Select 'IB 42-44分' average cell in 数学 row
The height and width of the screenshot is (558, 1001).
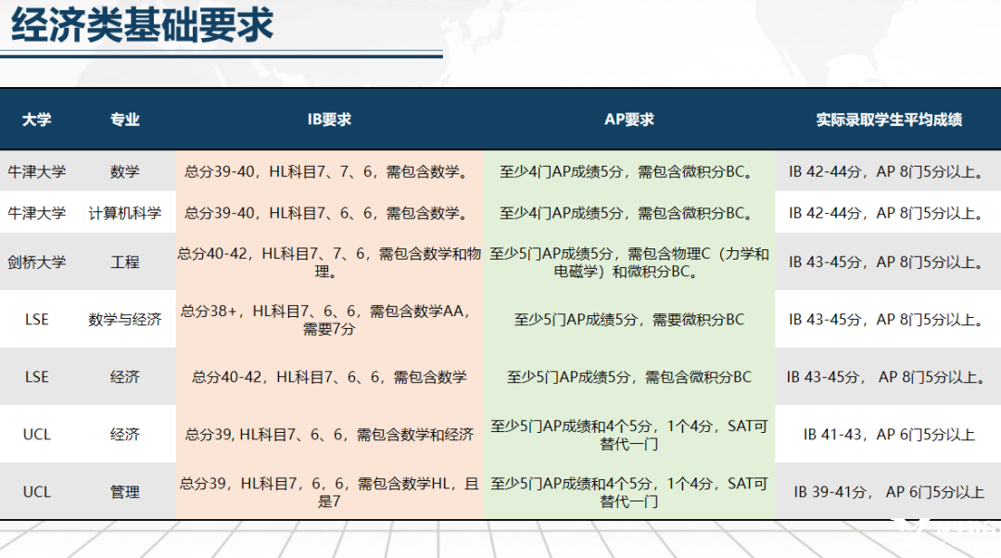click(889, 171)
